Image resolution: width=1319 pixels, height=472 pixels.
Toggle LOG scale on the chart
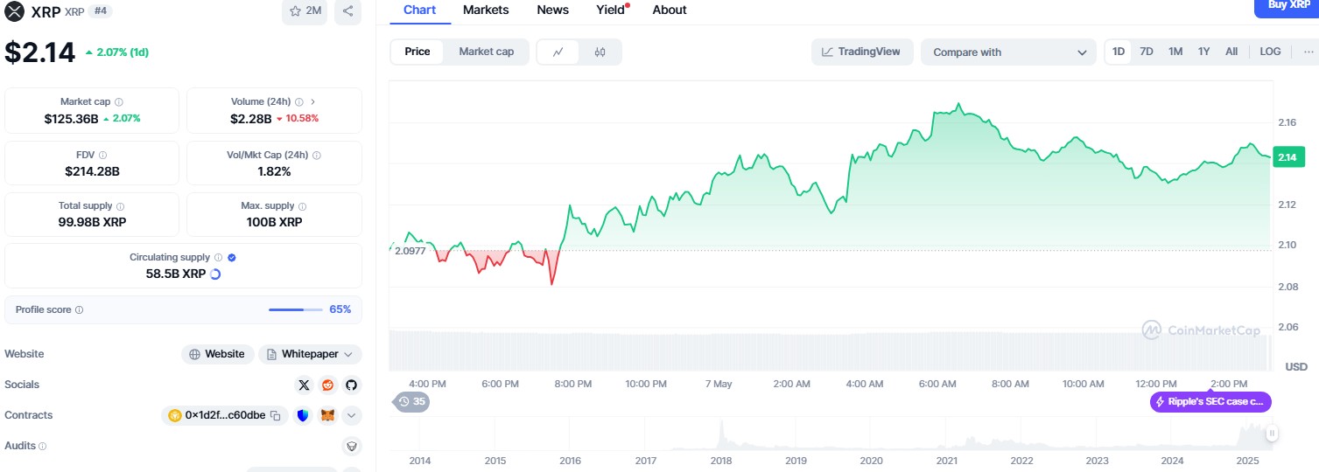point(1270,52)
